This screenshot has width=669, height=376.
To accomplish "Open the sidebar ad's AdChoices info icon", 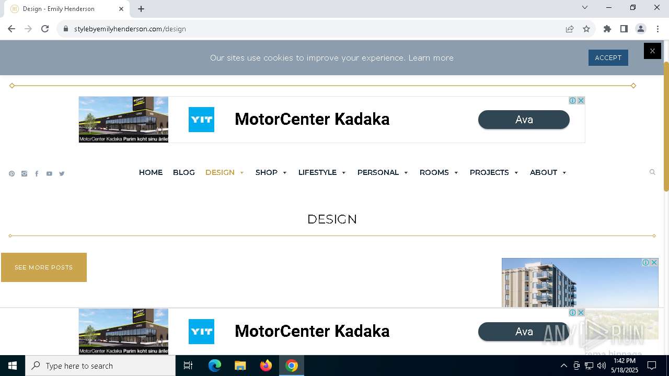I will 646,262.
